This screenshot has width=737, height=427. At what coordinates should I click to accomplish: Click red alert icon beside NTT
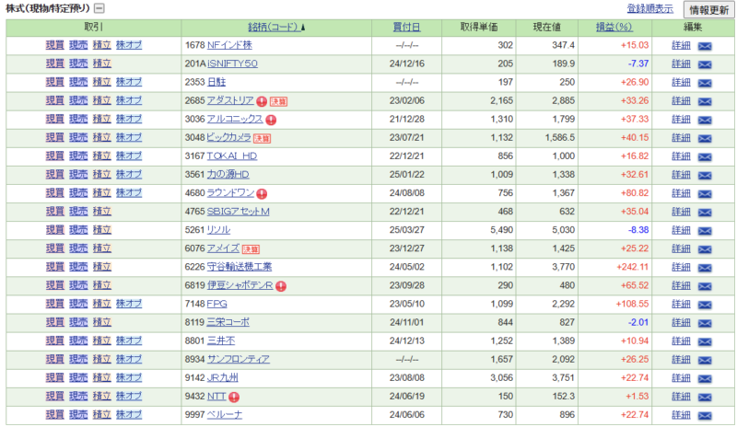point(234,397)
